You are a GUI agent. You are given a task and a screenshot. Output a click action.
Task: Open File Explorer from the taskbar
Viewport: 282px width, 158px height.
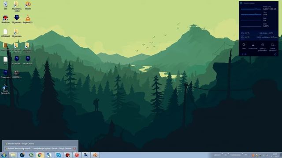[x=13, y=155]
